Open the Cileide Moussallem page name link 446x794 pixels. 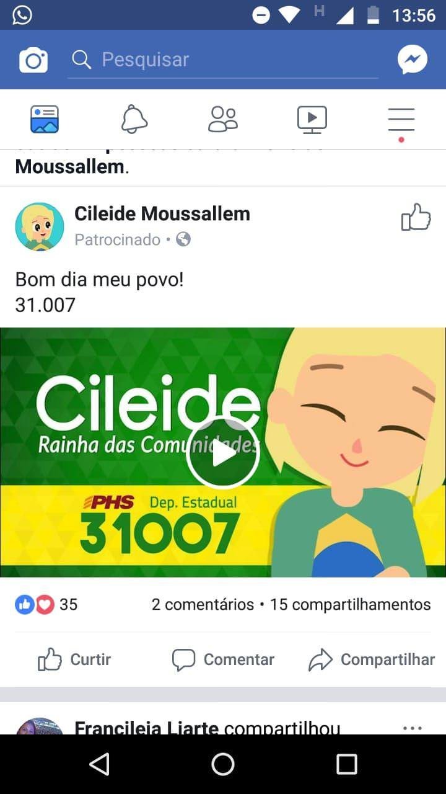(162, 213)
